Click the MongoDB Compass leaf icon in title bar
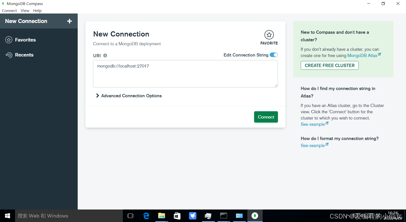406x222 pixels. click(x=3, y=3)
